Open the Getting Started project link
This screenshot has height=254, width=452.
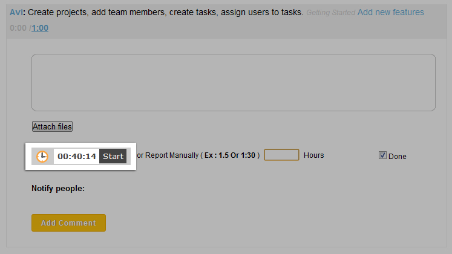tap(330, 13)
